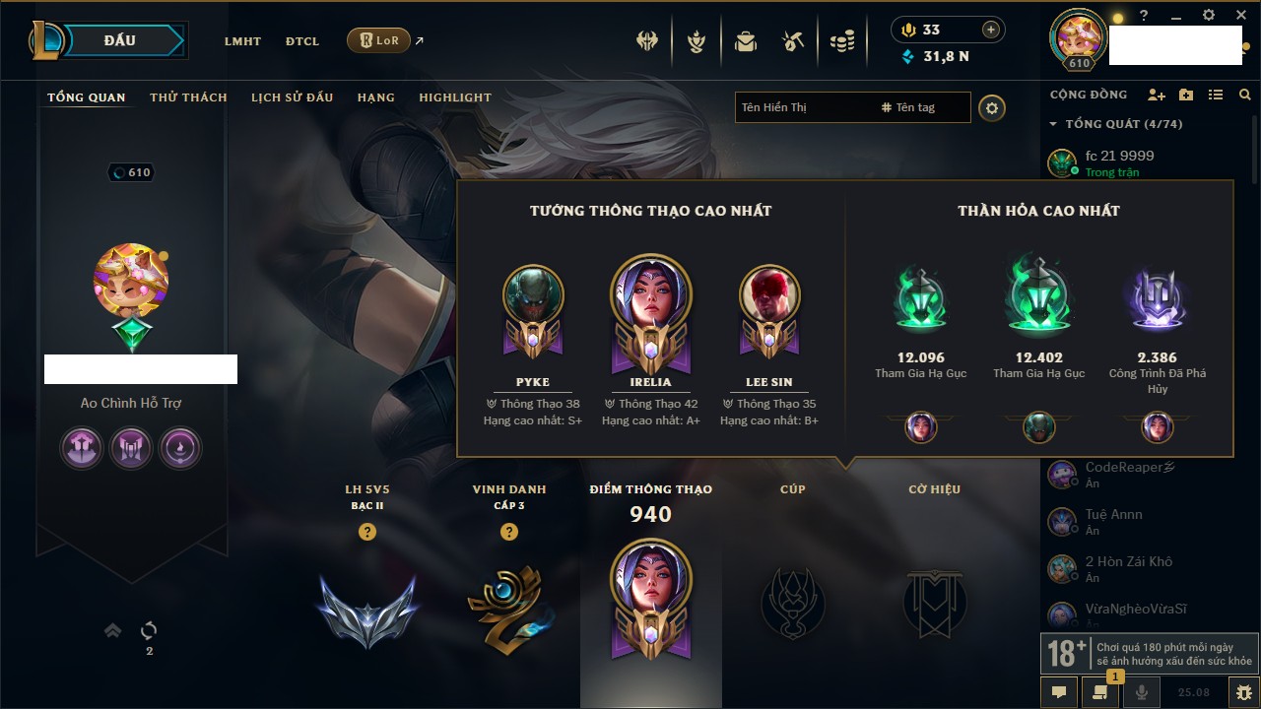The image size is (1261, 709).
Task: Toggle the friend list view icon
Action: pos(1216,95)
